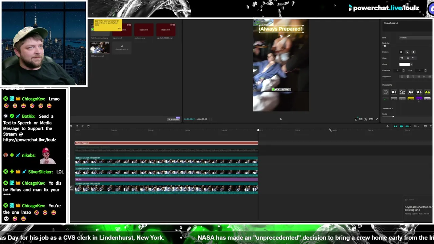434x244 pixels.
Task: Click ChicagoKev's Lmao chat message
Action: [34, 102]
